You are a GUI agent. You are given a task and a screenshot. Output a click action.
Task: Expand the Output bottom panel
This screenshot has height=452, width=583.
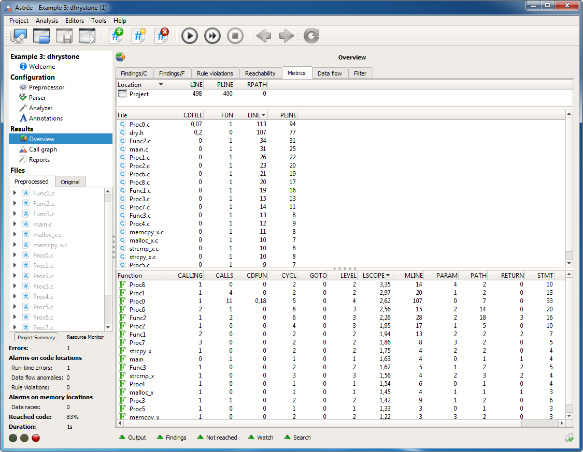132,438
